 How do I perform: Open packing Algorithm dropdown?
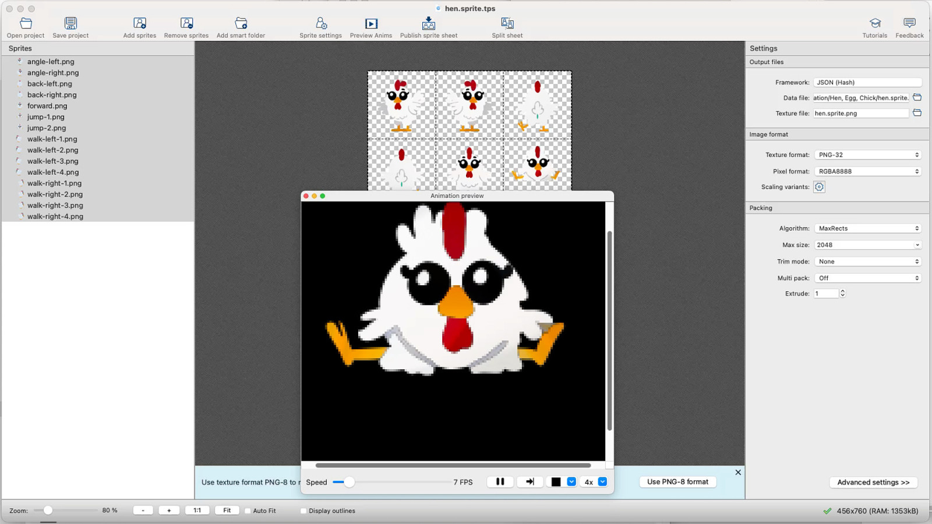(x=867, y=228)
